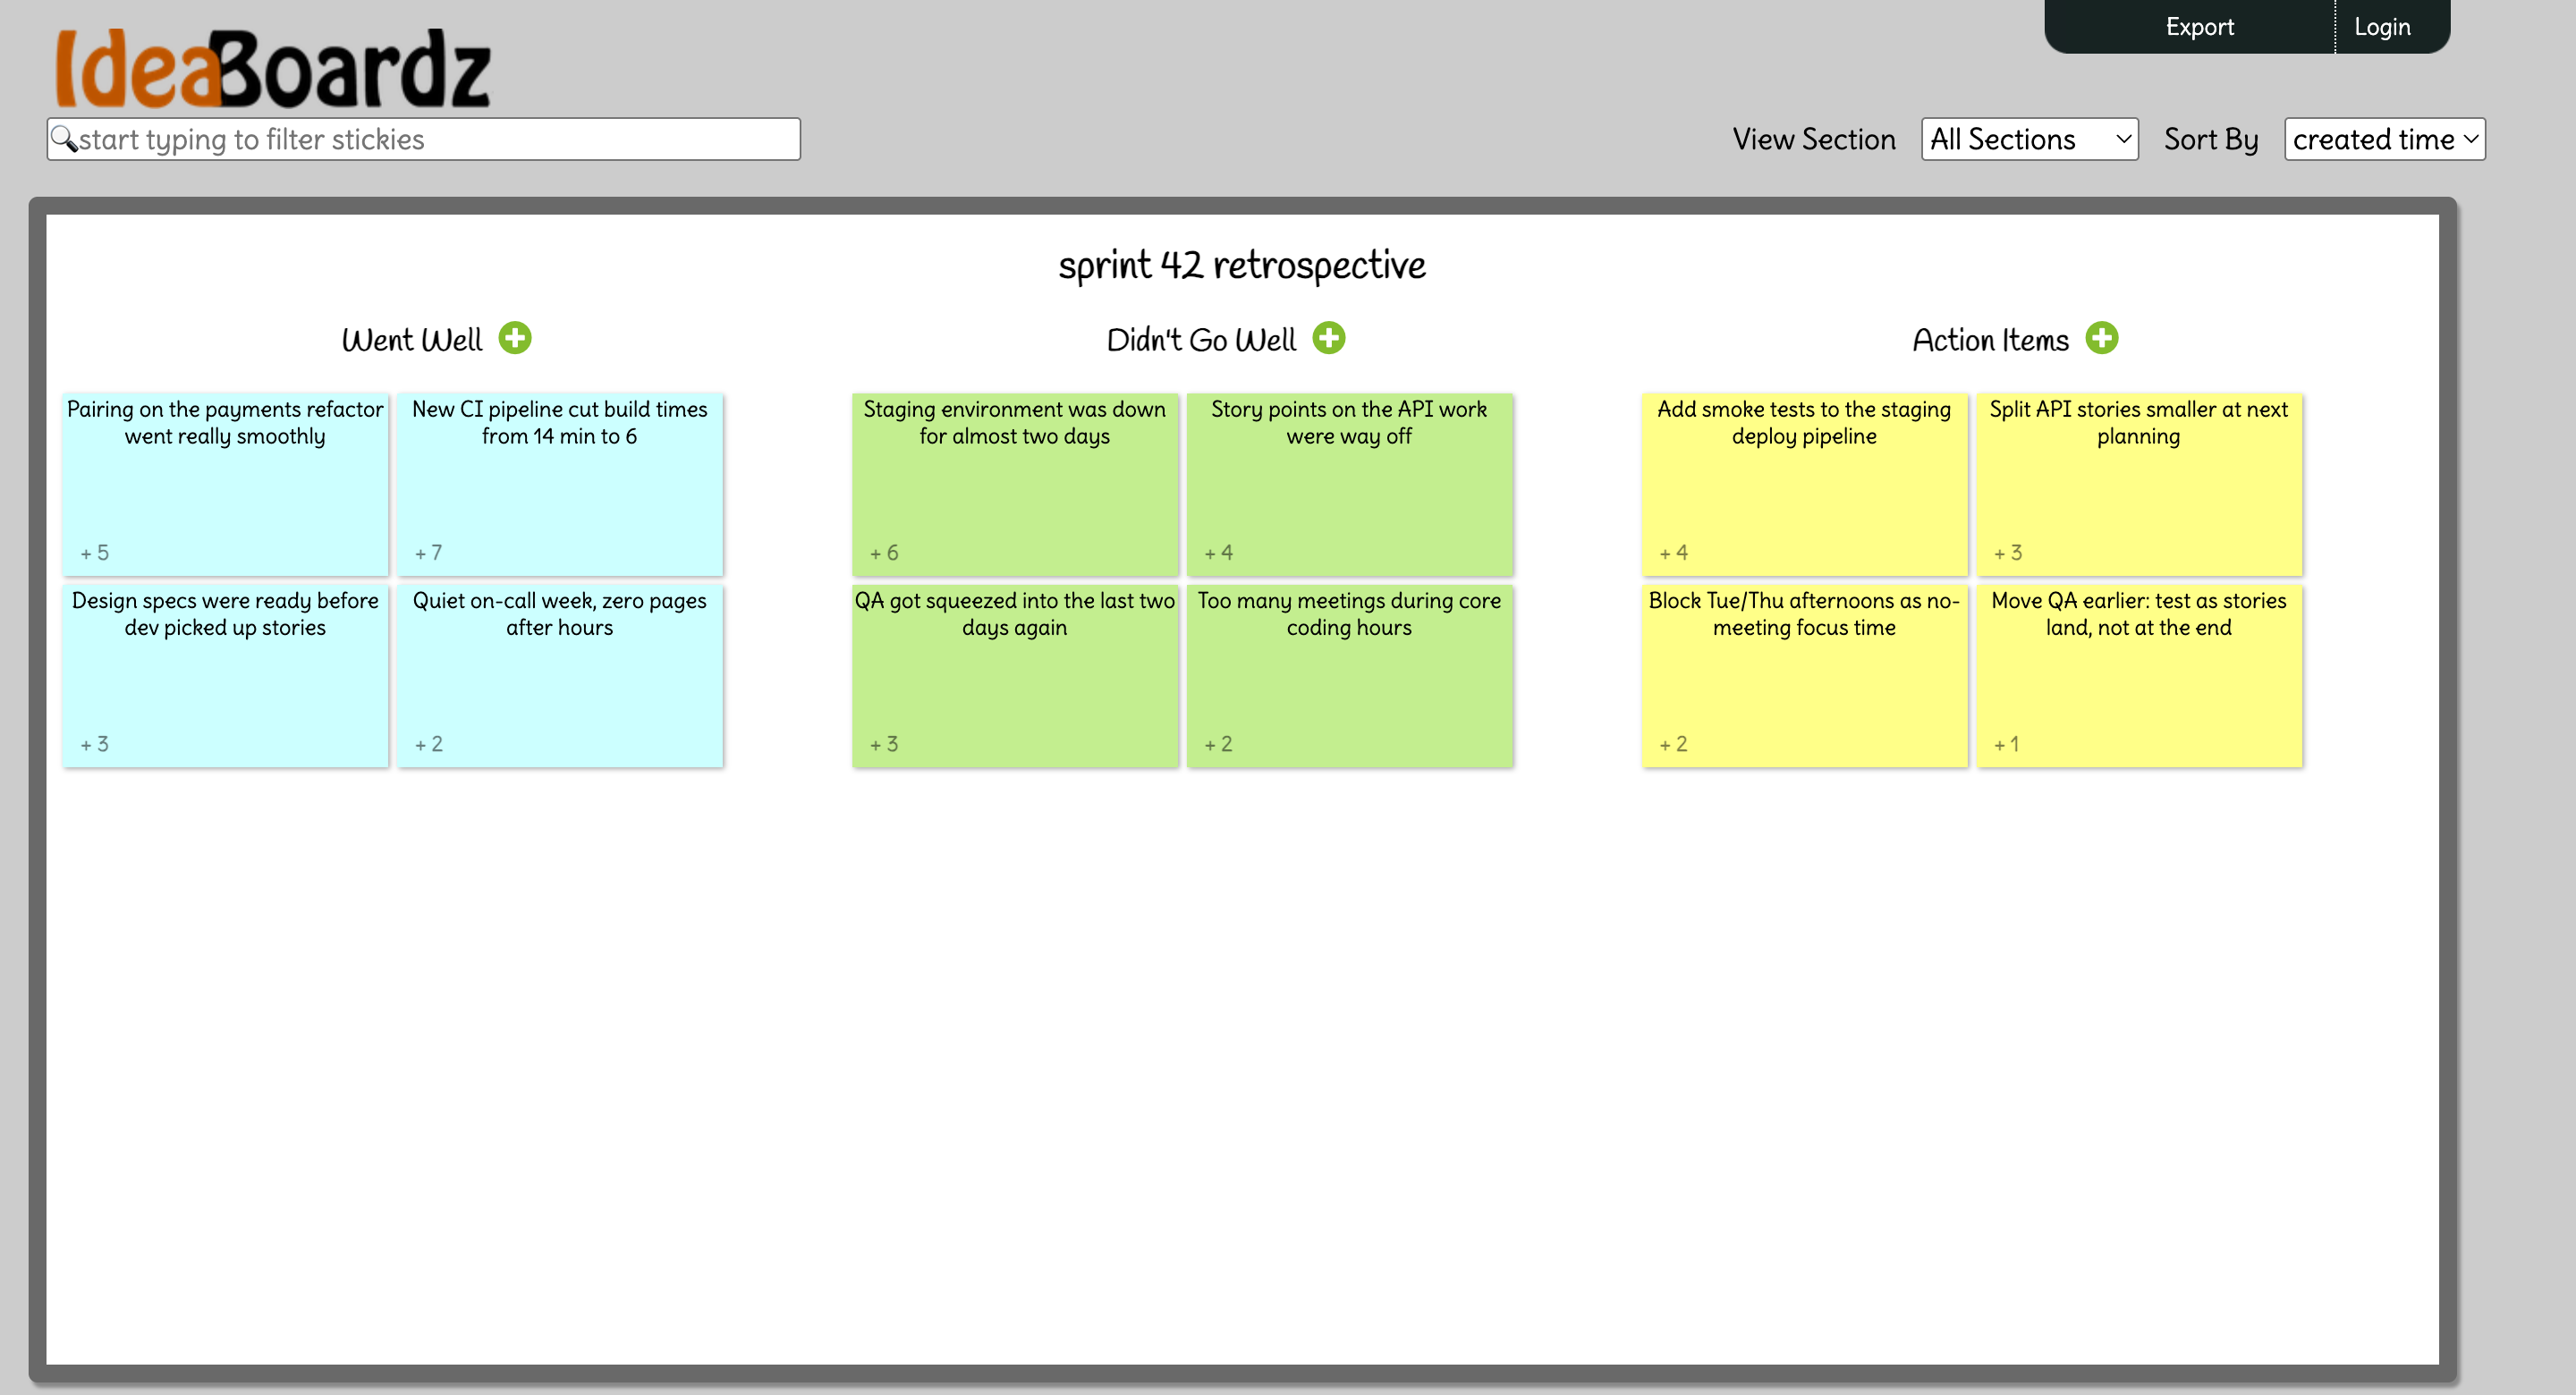Upvote the Add smoke tests sticky (+4)

coord(1674,553)
